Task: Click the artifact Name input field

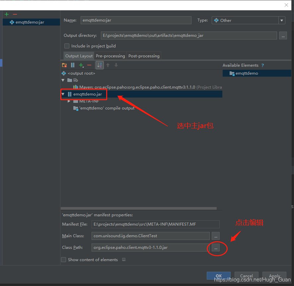Action: 136,20
